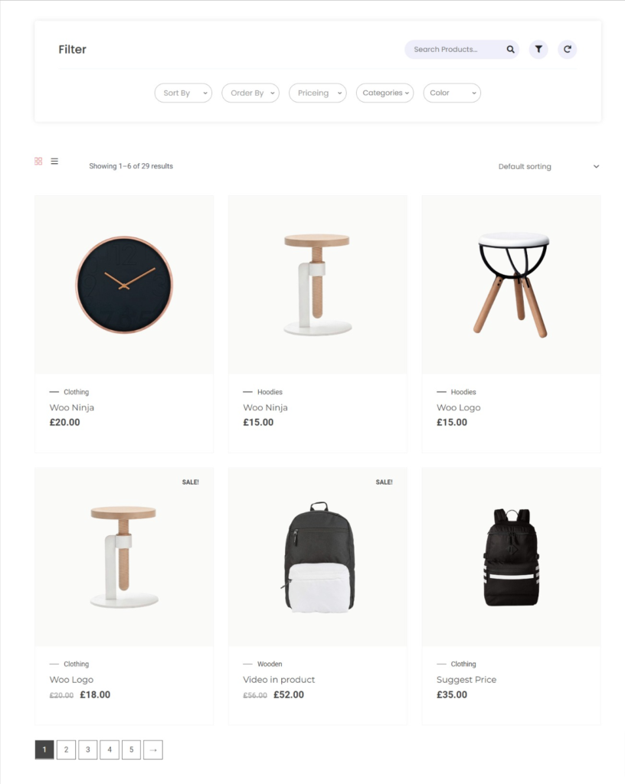The width and height of the screenshot is (625, 784).
Task: Open the Color filter dropdown
Action: pos(452,93)
